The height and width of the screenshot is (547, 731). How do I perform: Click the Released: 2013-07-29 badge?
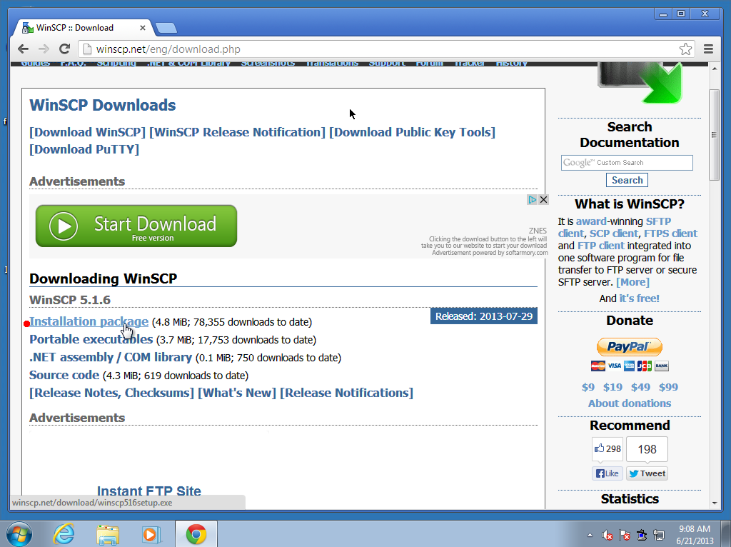[483, 316]
